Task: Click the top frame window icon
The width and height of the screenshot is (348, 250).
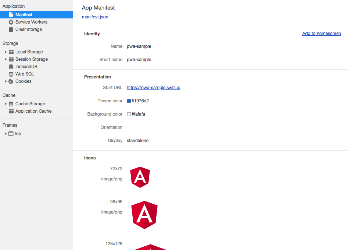Action: point(11,134)
